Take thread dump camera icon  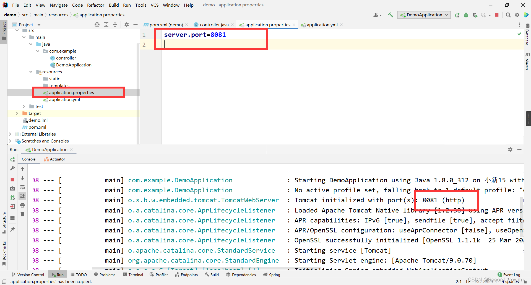[x=12, y=188]
